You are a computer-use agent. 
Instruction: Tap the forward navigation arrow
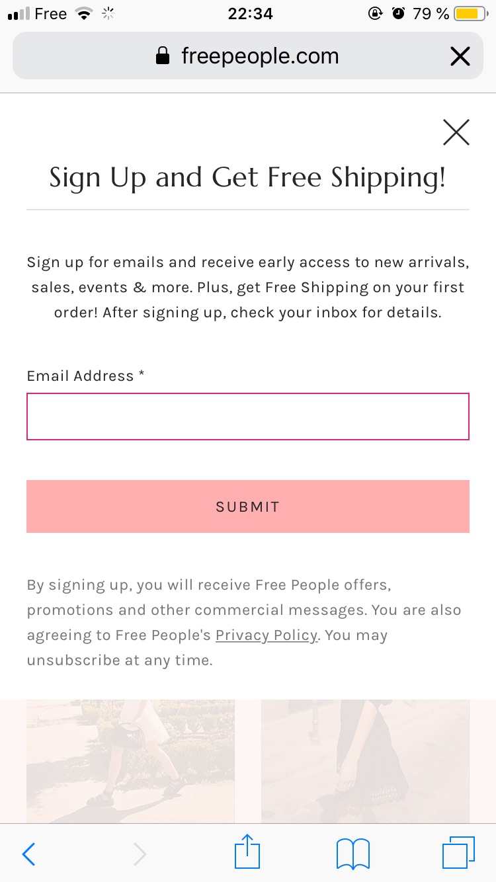[x=140, y=854]
